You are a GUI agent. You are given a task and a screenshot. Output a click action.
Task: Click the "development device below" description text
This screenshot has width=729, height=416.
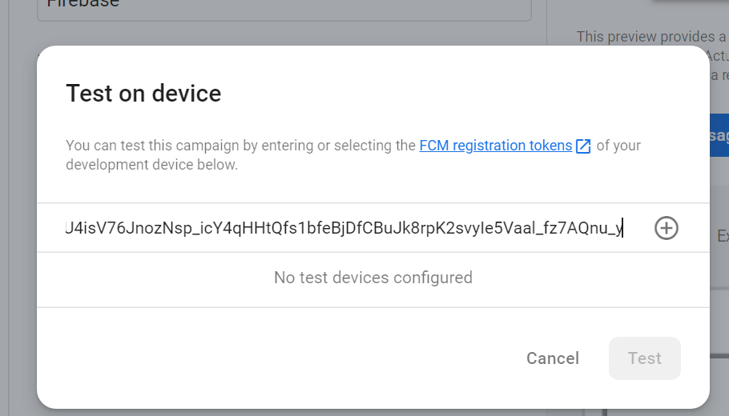pos(151,165)
